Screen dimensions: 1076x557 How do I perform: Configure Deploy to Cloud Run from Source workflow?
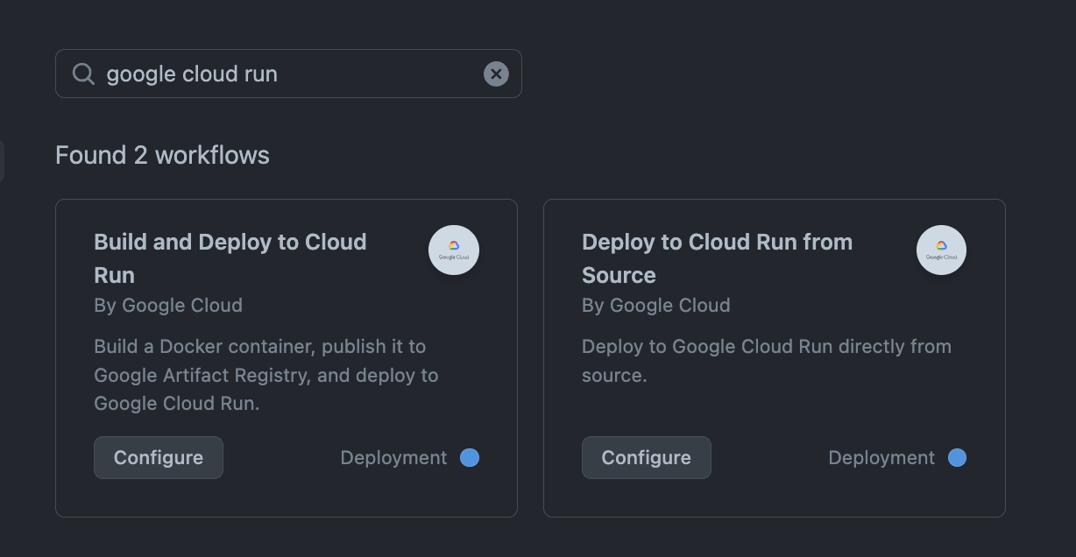coord(647,457)
